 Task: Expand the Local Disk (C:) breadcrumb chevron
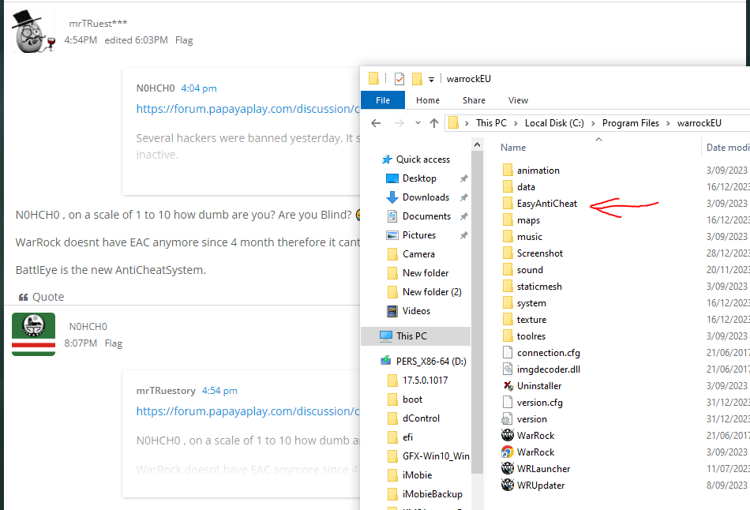pos(593,123)
